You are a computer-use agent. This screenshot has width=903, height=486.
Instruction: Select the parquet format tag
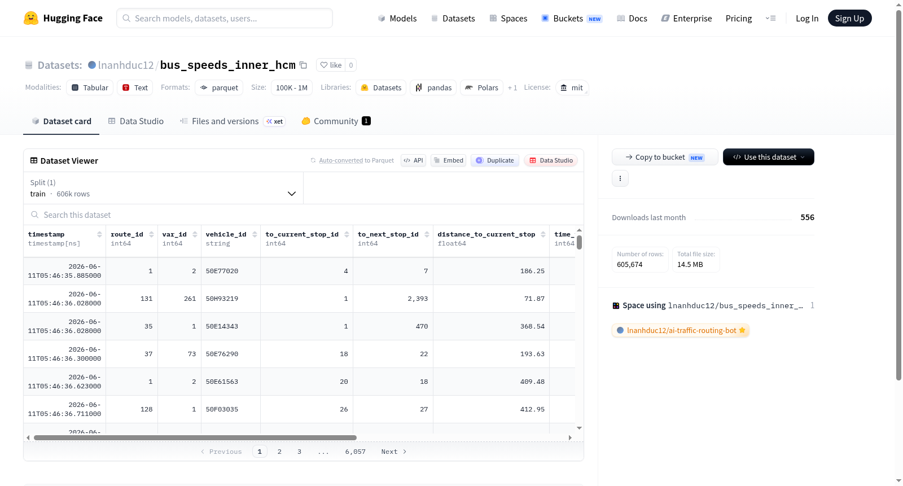(x=219, y=87)
